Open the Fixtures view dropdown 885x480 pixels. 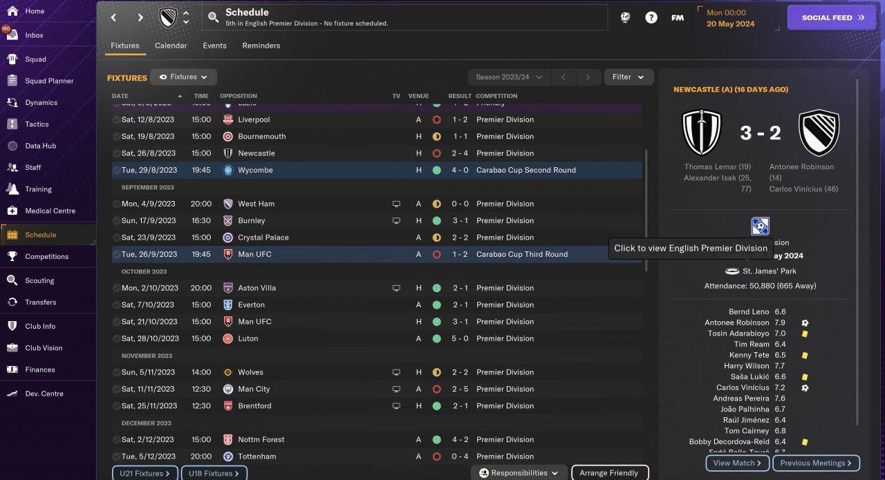tap(183, 77)
